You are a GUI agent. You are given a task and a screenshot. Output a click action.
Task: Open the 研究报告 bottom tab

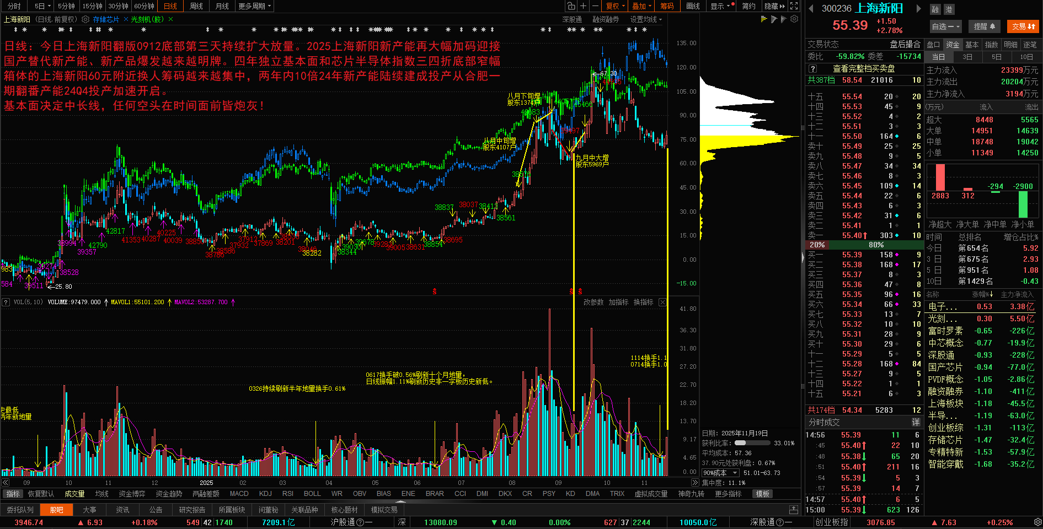(x=192, y=510)
